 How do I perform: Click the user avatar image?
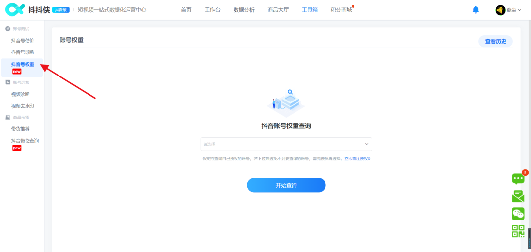(x=500, y=10)
